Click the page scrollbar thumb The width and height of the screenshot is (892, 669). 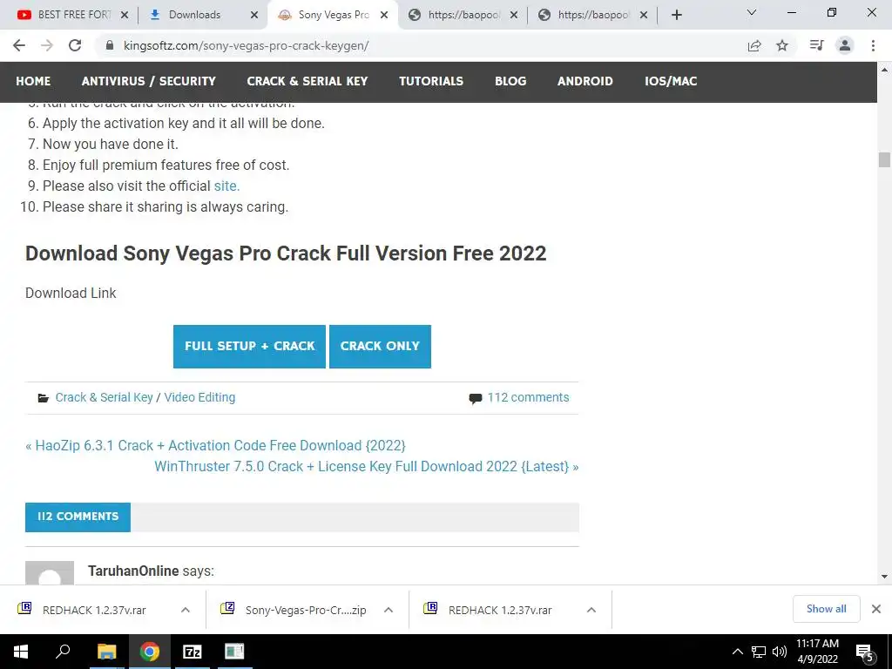pos(884,160)
